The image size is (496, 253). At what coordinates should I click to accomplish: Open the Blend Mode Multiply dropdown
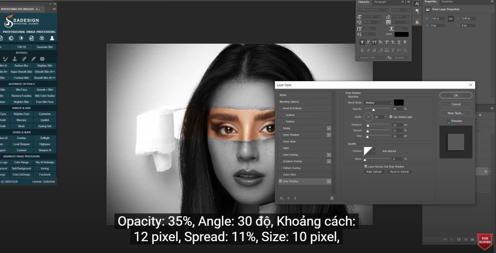[x=378, y=102]
